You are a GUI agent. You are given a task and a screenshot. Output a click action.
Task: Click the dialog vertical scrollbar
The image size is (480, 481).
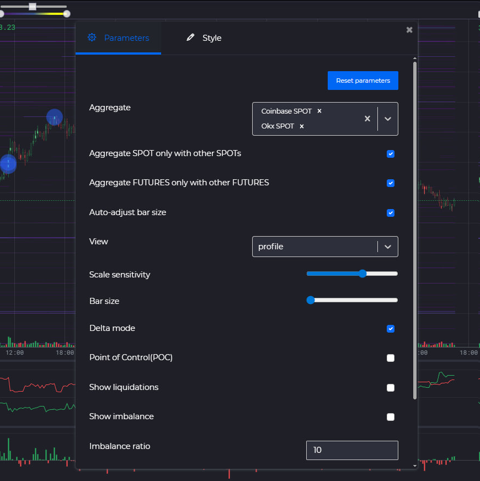(x=415, y=231)
